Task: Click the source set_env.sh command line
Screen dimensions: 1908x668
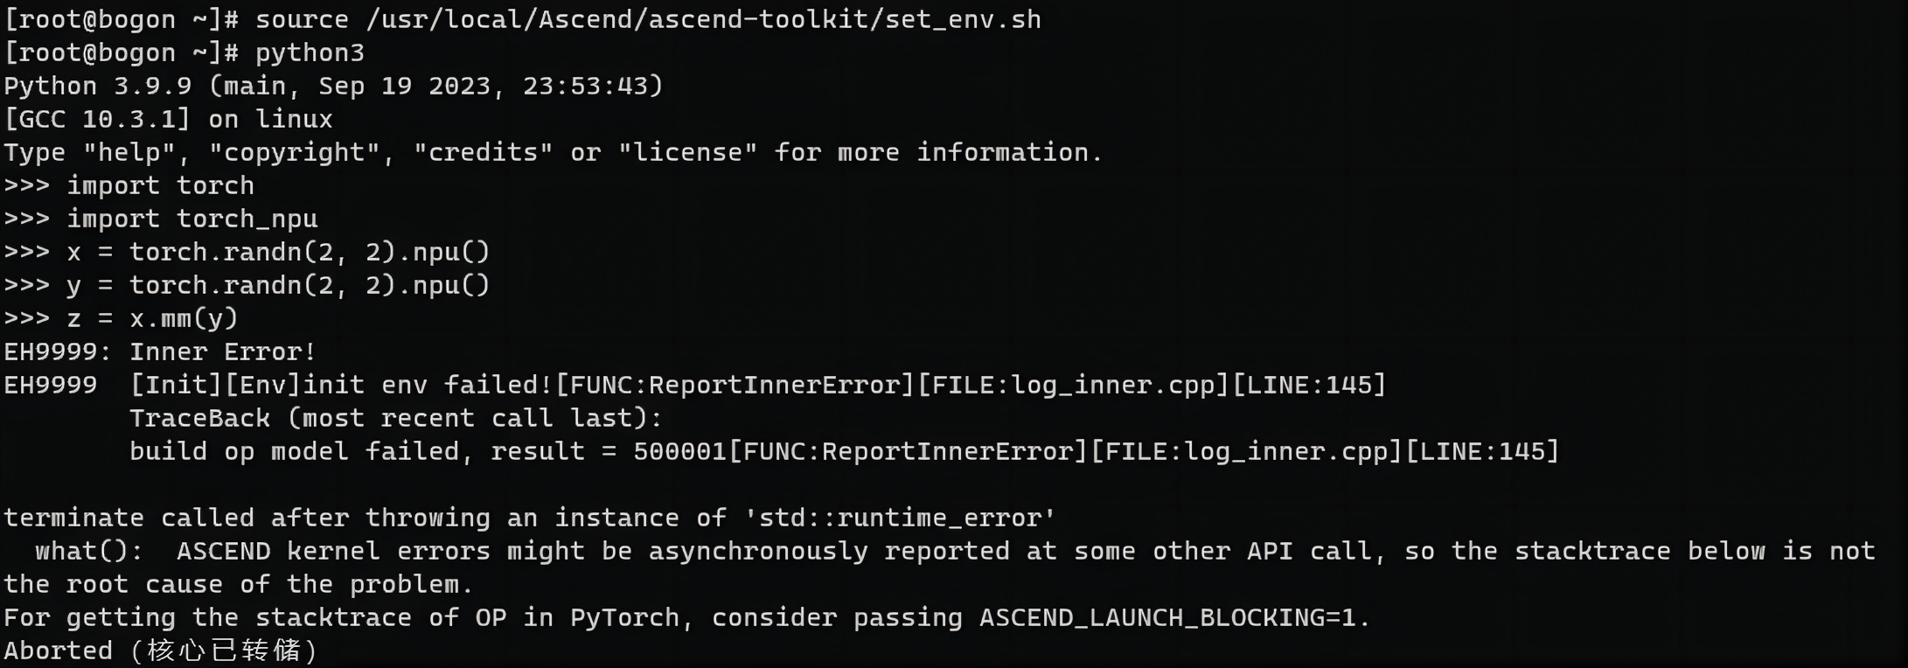Action: (523, 19)
